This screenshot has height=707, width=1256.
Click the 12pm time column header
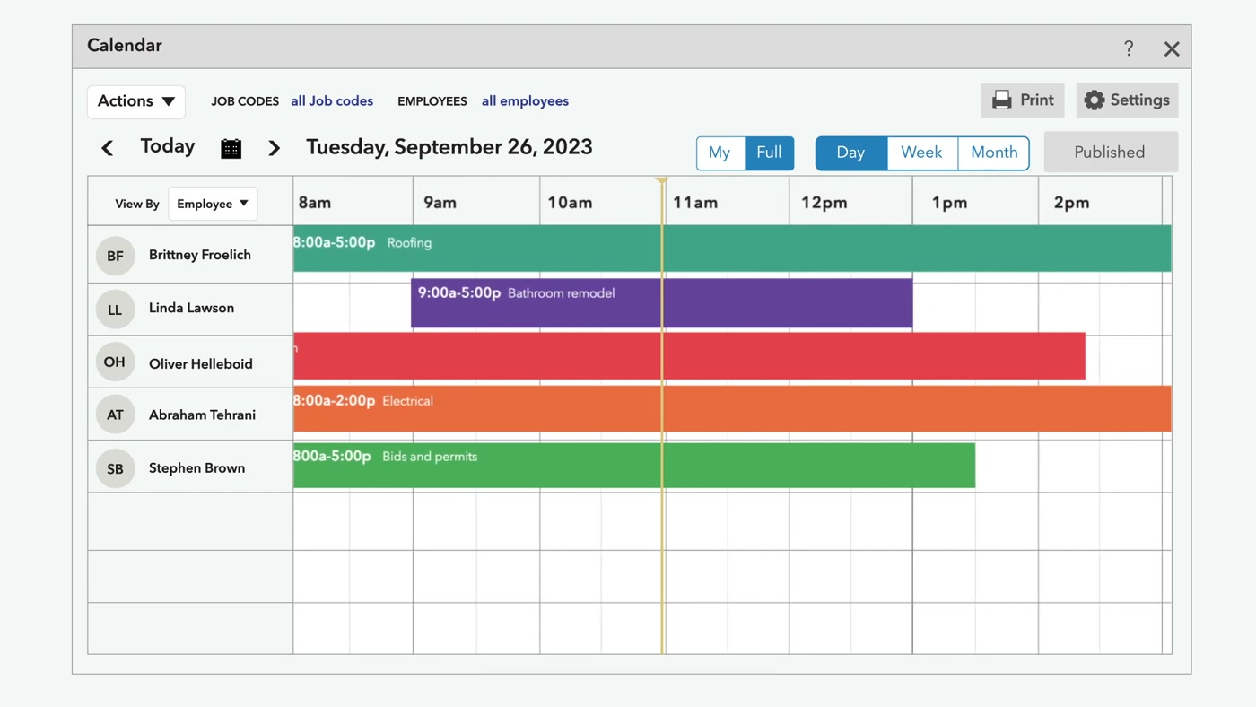[x=824, y=203]
